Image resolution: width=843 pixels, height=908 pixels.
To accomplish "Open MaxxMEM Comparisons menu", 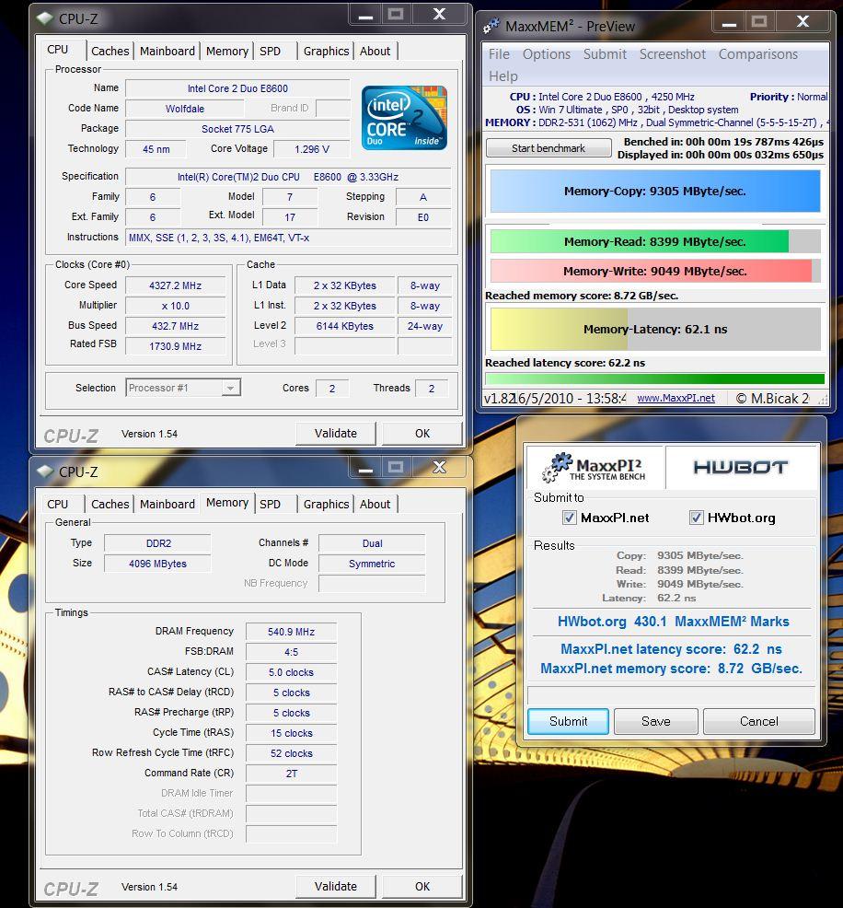I will point(758,53).
